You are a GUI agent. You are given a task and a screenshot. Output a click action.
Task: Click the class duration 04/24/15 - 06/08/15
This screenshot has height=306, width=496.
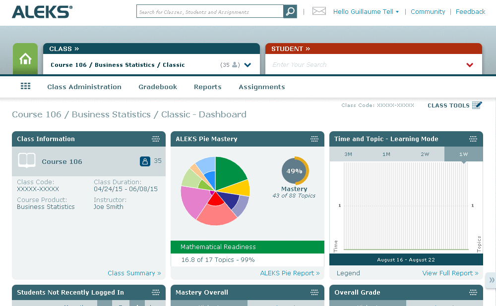click(x=125, y=189)
